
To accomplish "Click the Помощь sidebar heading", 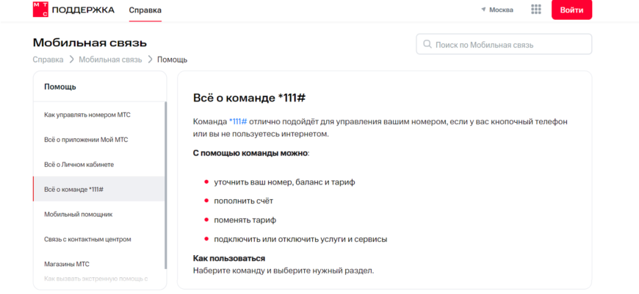I will point(60,87).
